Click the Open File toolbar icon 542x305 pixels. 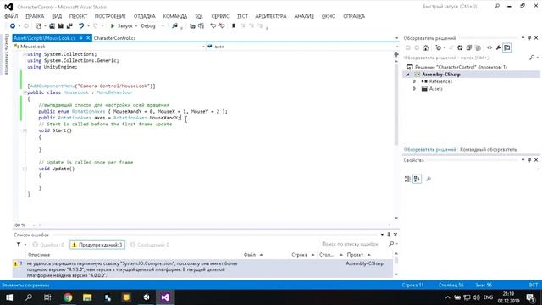(52, 26)
